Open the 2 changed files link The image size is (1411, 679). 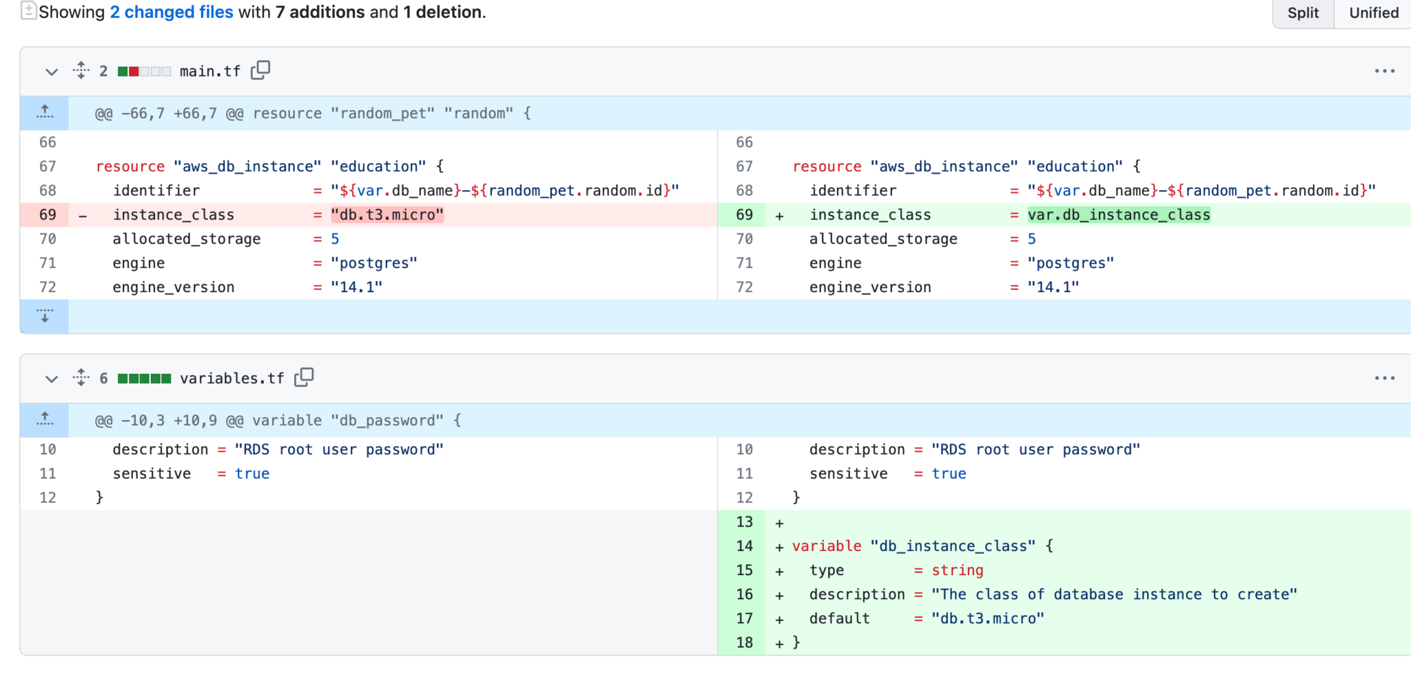[x=171, y=11]
